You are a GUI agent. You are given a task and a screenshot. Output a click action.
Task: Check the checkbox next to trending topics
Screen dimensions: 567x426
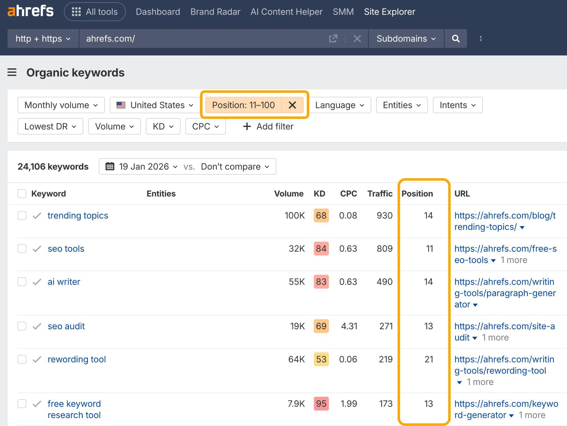(x=22, y=215)
